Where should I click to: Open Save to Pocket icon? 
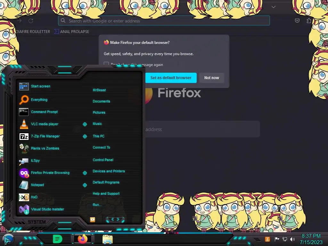coord(297,20)
